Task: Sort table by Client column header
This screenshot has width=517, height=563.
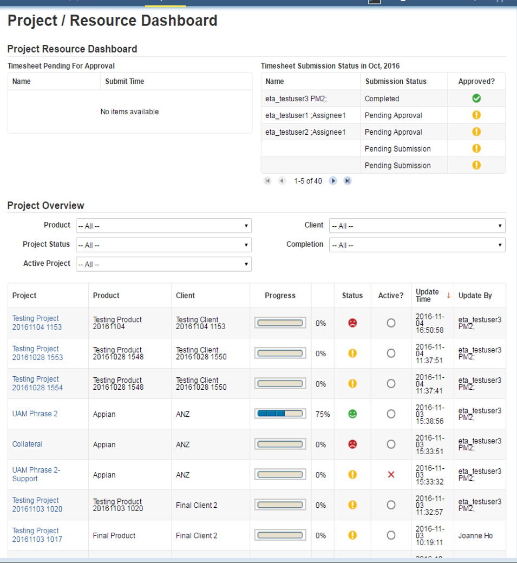Action: [x=185, y=296]
